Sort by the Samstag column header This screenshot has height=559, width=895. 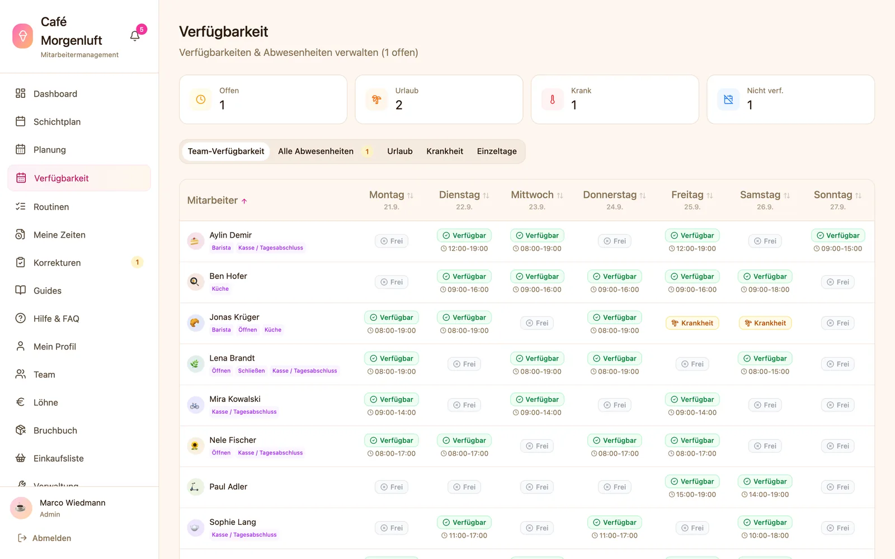pos(765,195)
